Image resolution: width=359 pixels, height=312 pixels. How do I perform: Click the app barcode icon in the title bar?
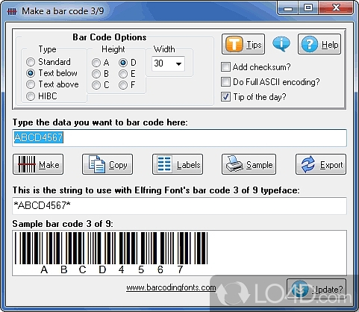(x=11, y=11)
